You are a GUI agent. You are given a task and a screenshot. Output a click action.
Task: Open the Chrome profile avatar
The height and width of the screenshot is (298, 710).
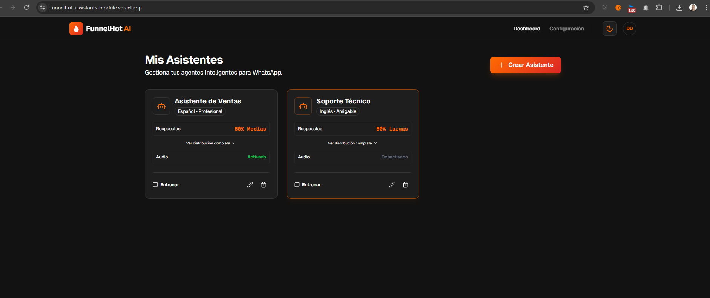pos(693,8)
